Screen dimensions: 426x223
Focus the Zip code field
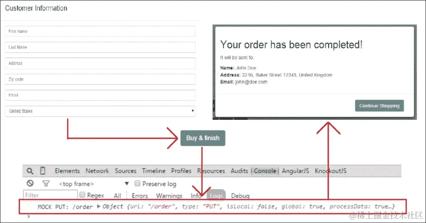[x=100, y=79]
